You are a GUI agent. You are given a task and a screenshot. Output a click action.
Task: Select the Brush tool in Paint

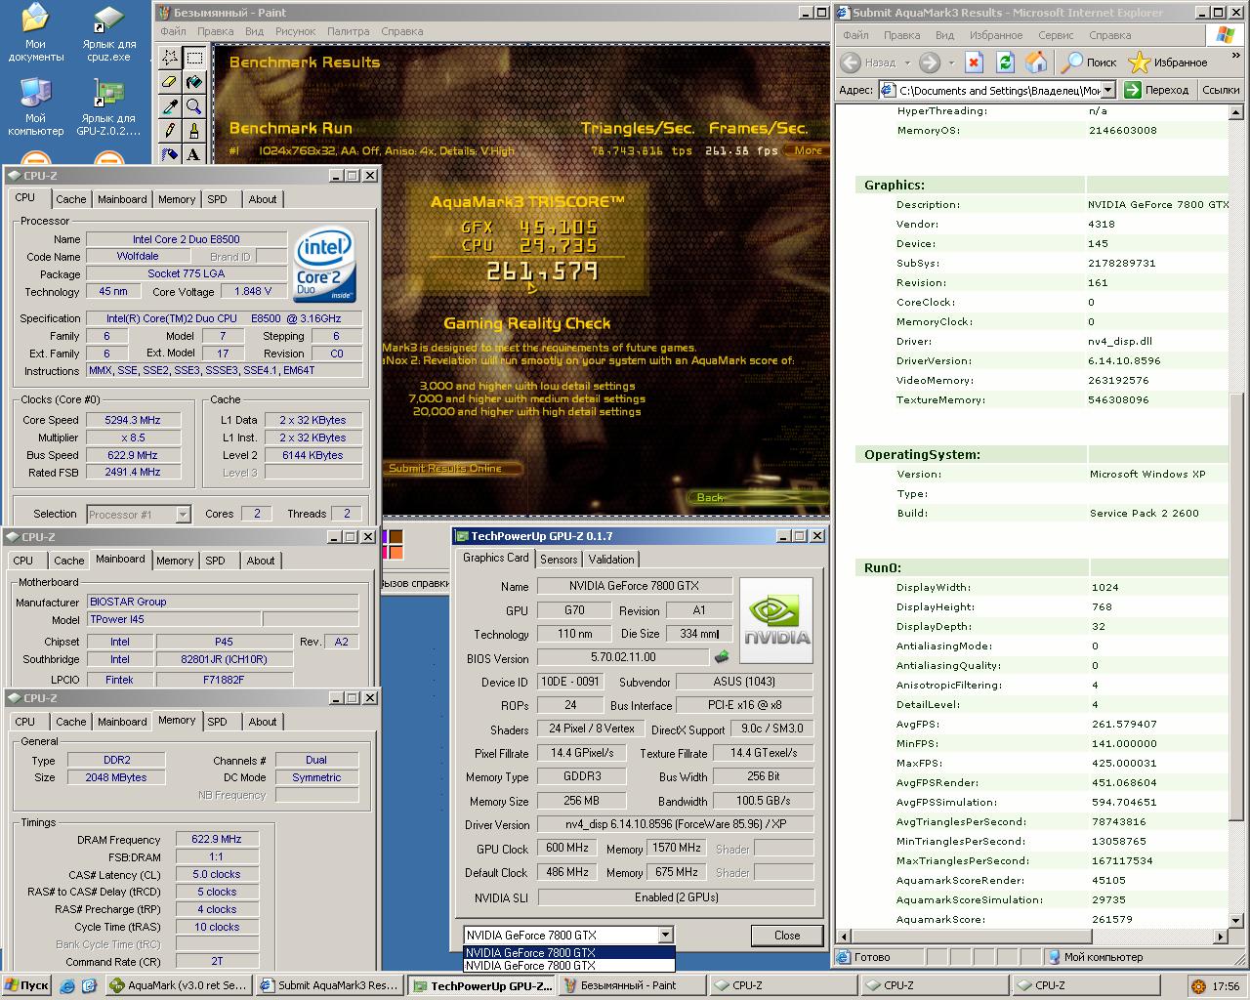click(194, 130)
